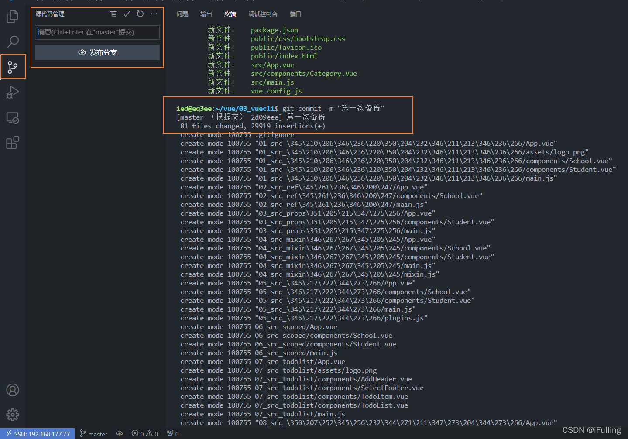This screenshot has height=439, width=628.
Task: Click the git commit command line in terminal
Action: [280, 108]
